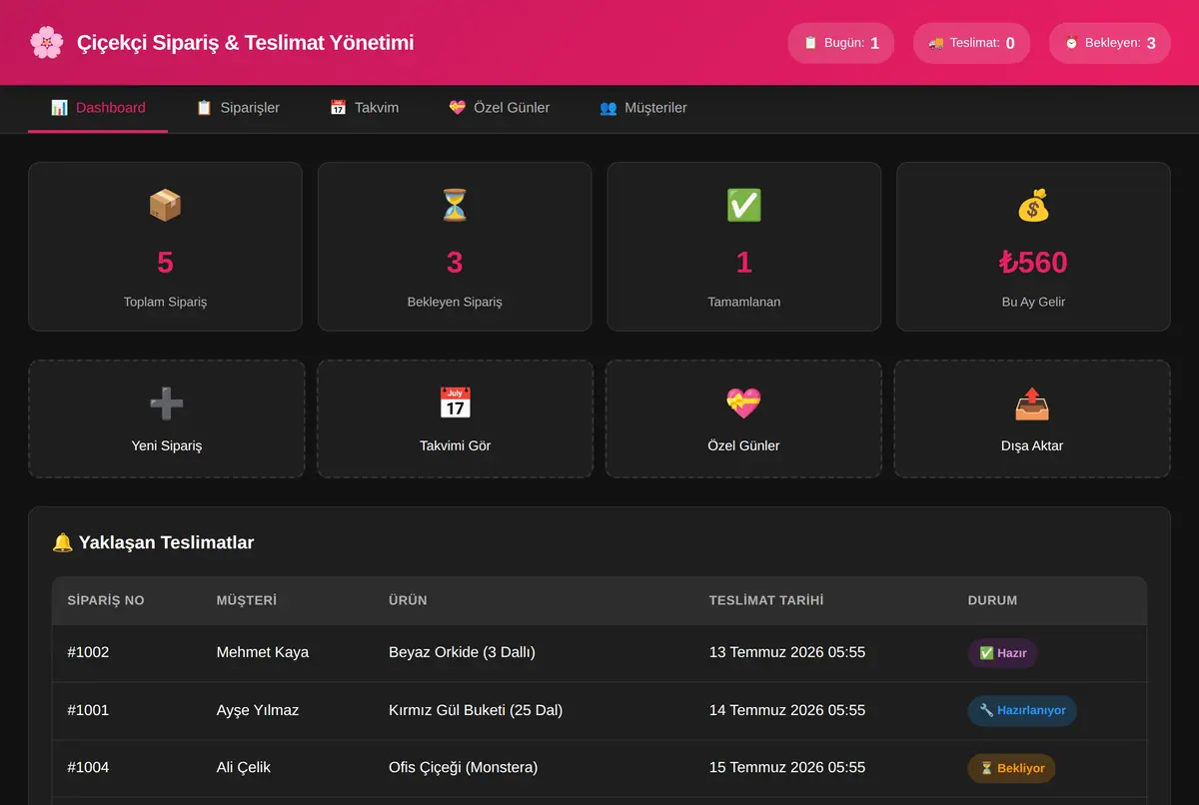Click order number #1001
The image size is (1199, 805).
tap(88, 710)
